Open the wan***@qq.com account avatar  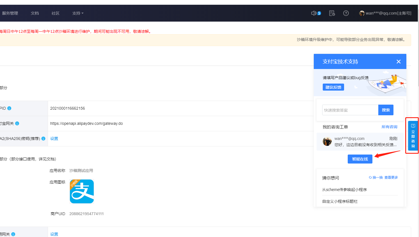(x=362, y=13)
